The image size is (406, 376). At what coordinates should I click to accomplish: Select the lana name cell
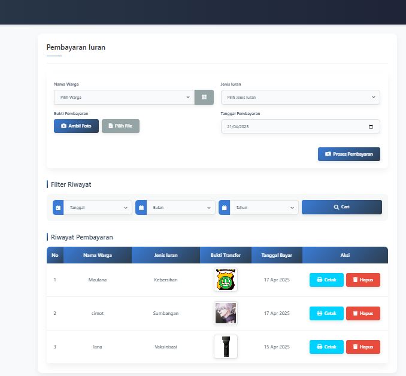[98, 347]
